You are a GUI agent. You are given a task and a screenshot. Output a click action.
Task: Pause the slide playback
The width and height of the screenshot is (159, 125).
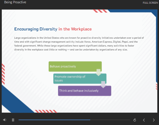pyautogui.click(x=13, y=120)
